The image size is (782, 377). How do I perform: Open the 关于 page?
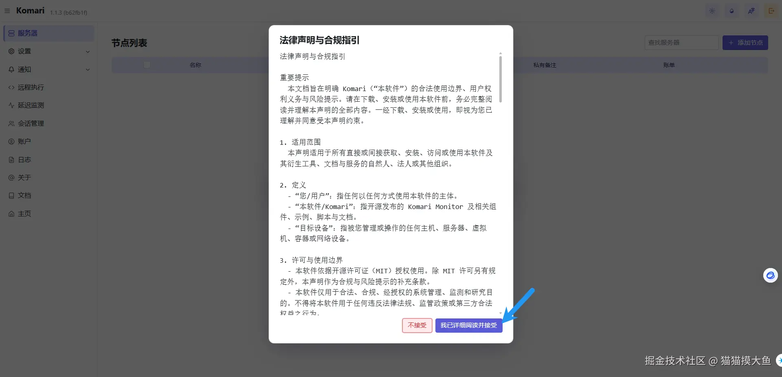[x=49, y=178]
